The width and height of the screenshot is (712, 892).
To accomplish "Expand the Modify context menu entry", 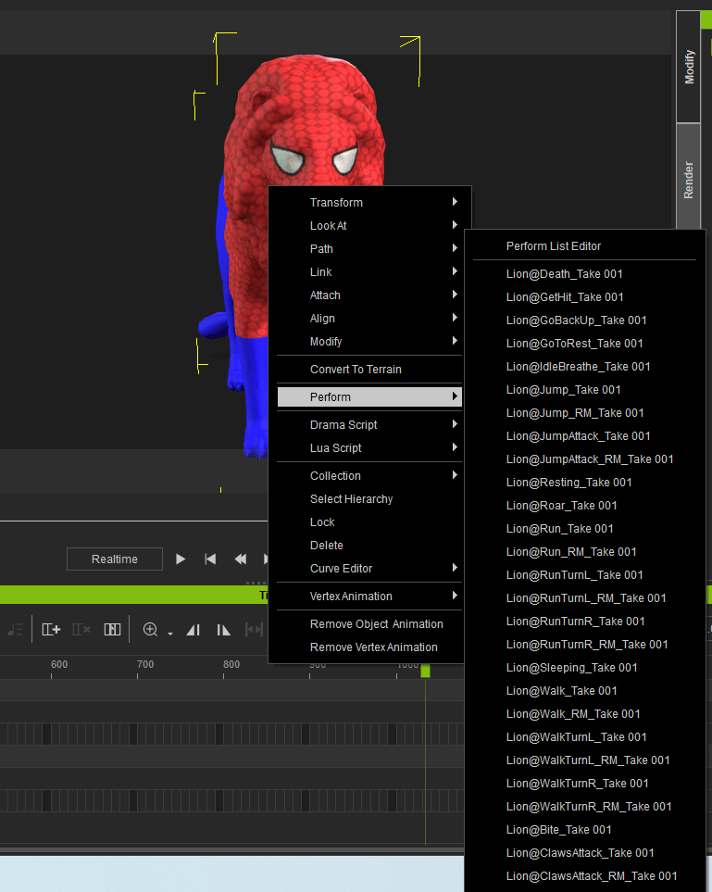I will click(x=369, y=341).
